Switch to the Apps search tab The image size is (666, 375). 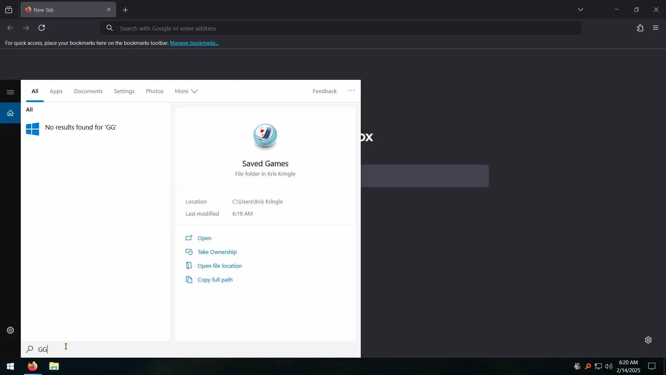click(56, 91)
